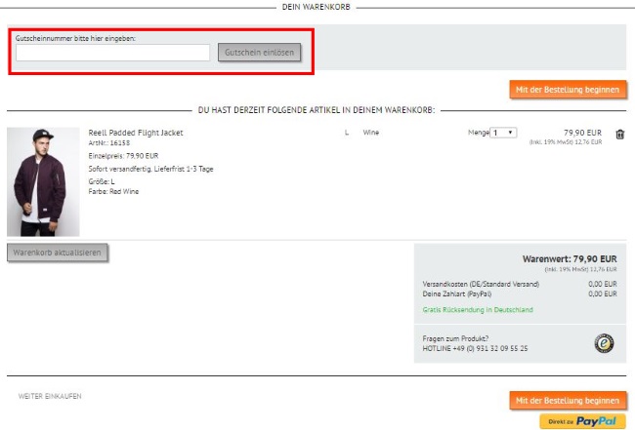Click into the Gutscheinnummer input field

point(112,53)
